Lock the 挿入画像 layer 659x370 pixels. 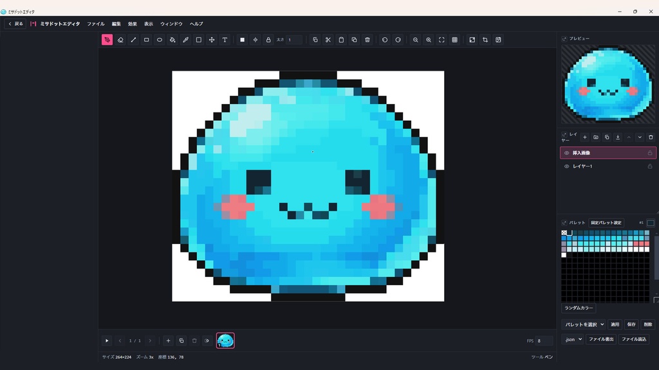(650, 153)
